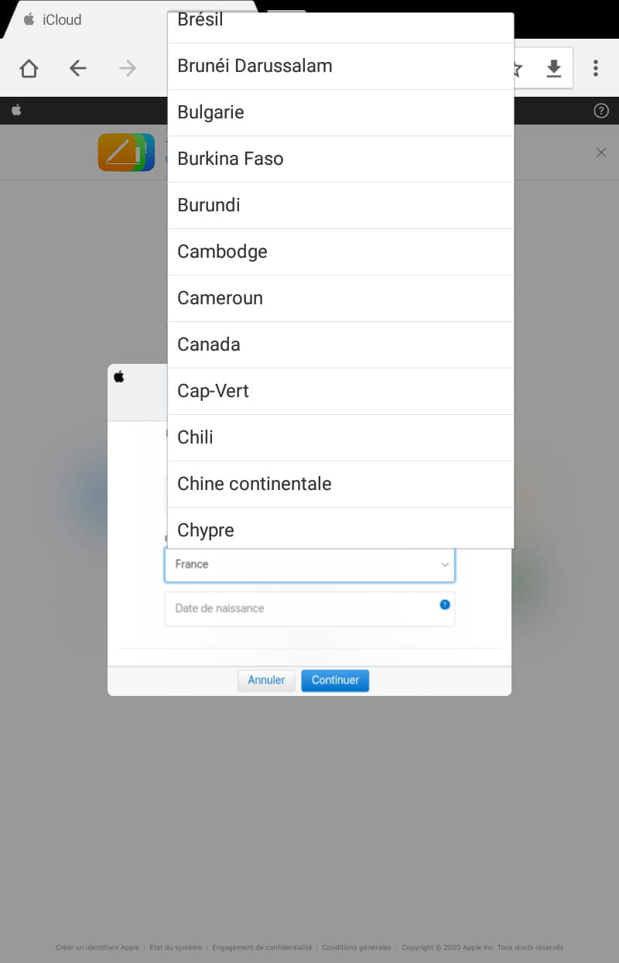Click the Continuer button
Viewport: 619px width, 963px height.
click(x=335, y=680)
